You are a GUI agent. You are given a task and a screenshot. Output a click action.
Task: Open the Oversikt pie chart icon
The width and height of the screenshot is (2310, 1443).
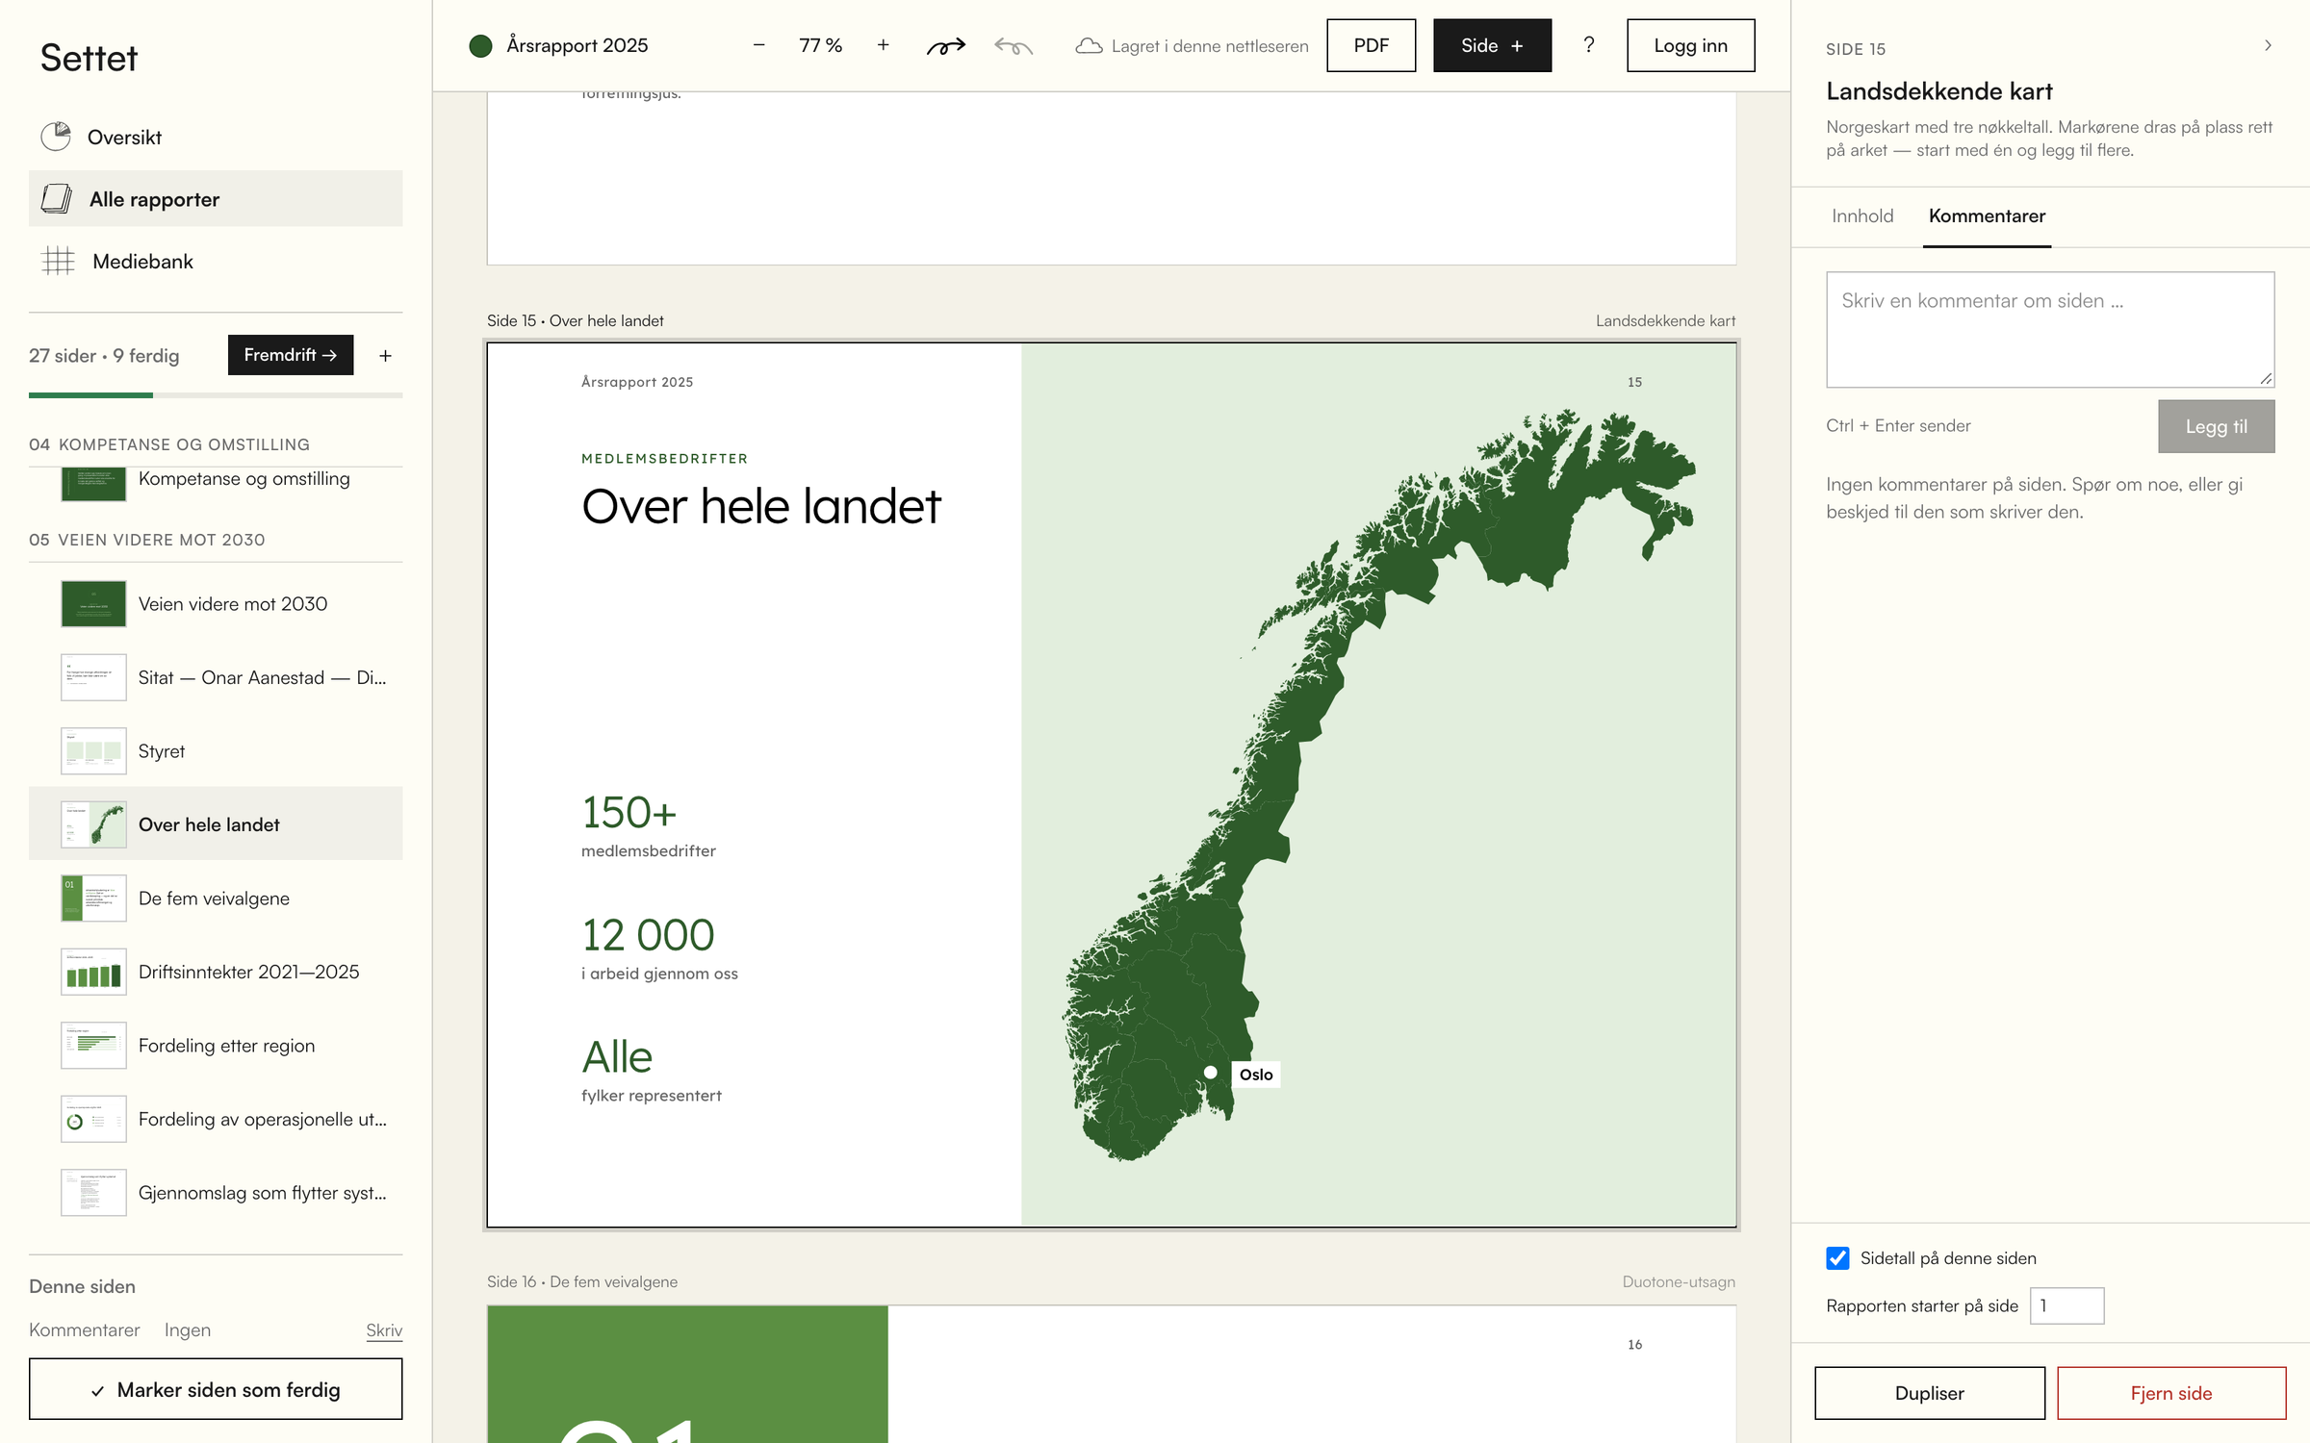56,137
